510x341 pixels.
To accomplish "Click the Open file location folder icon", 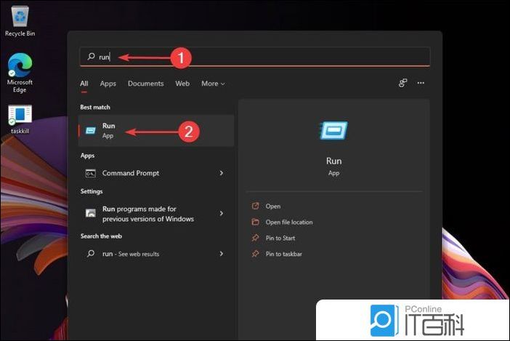I will point(255,222).
